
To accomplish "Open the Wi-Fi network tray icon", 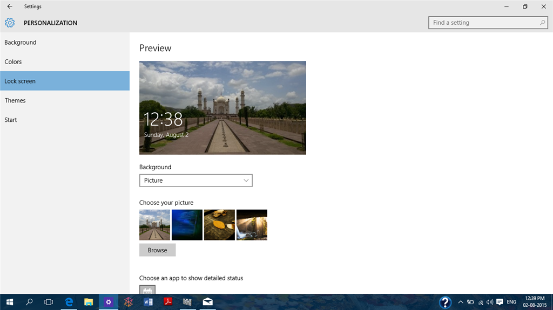I will (x=480, y=302).
